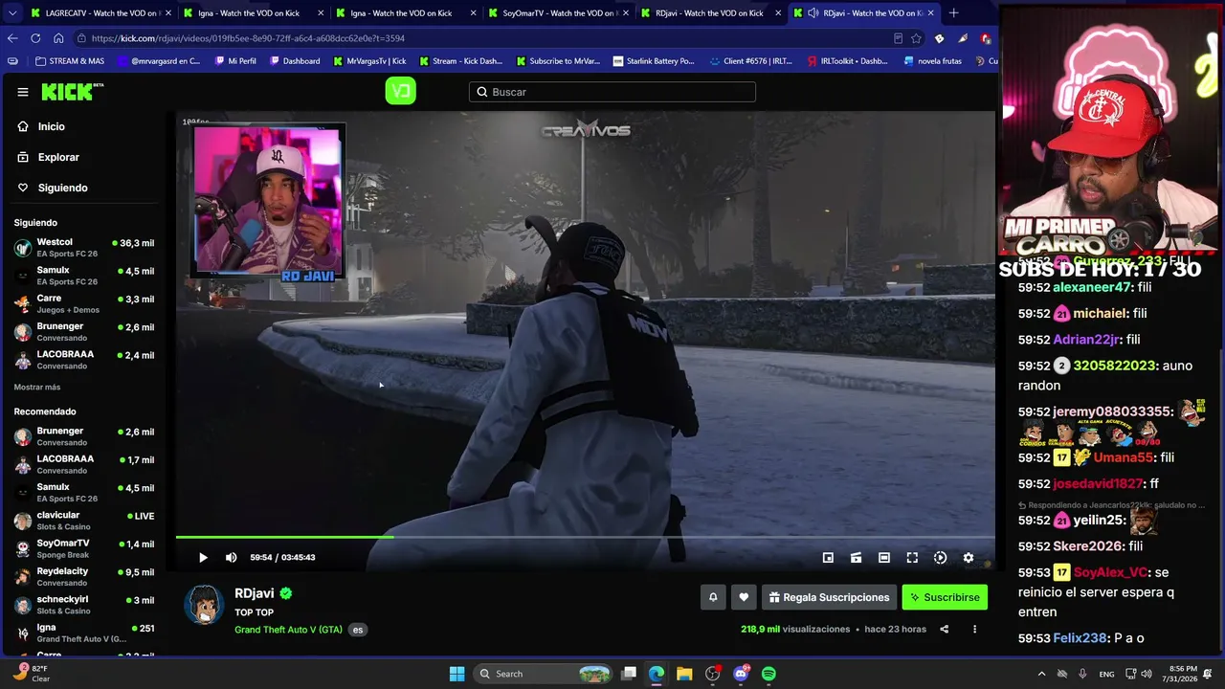This screenshot has height=689, width=1225.
Task: Click the browser address bar URL
Action: (x=248, y=38)
